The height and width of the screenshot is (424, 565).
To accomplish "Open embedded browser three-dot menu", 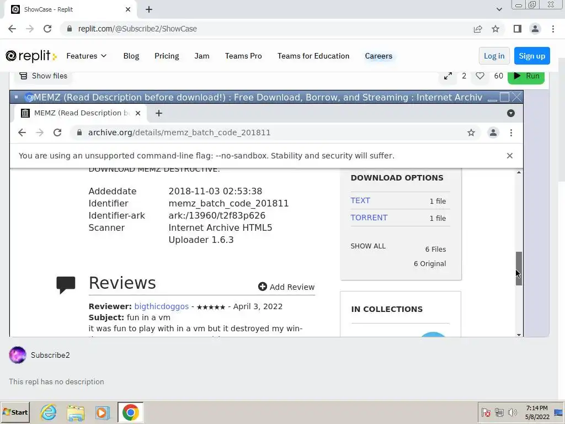I will click(511, 132).
